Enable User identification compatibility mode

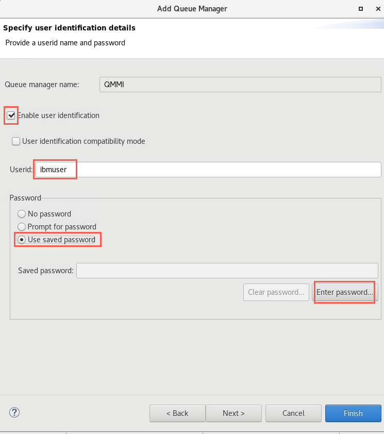point(16,141)
